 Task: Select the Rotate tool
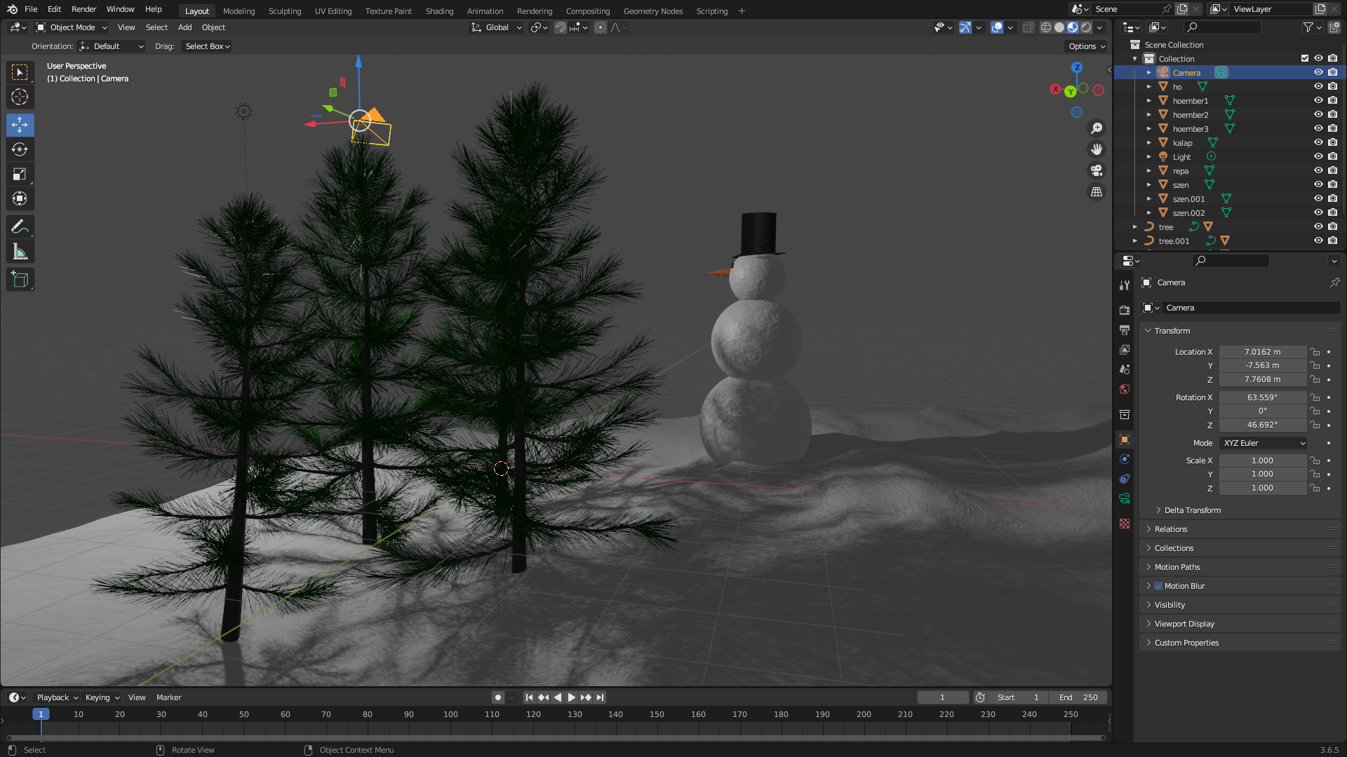20,149
